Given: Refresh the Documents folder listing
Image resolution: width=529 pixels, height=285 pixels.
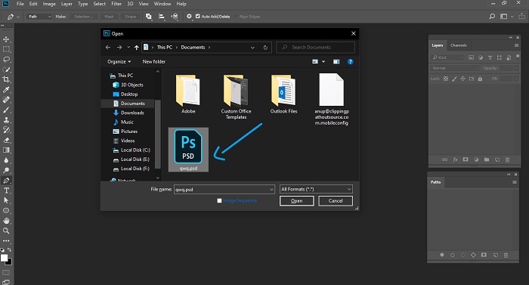Looking at the screenshot, I should [x=265, y=48].
